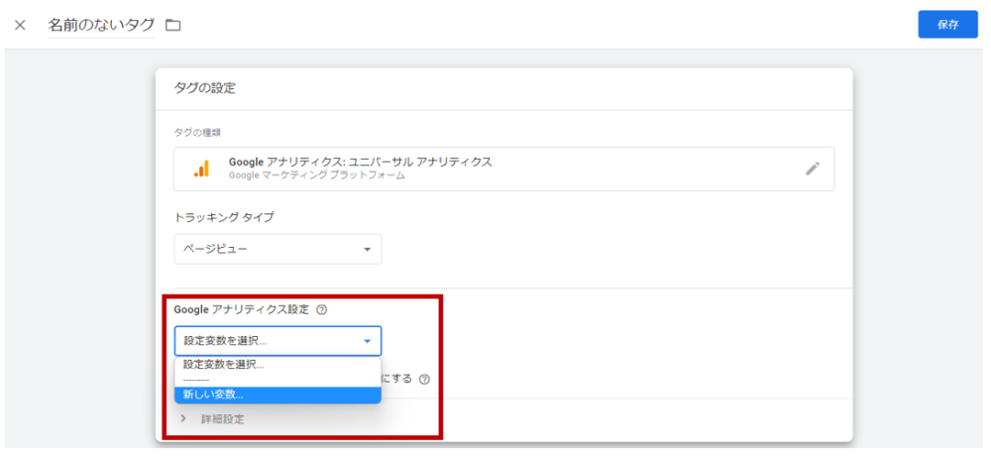Click the タグの種類 label

(x=197, y=133)
